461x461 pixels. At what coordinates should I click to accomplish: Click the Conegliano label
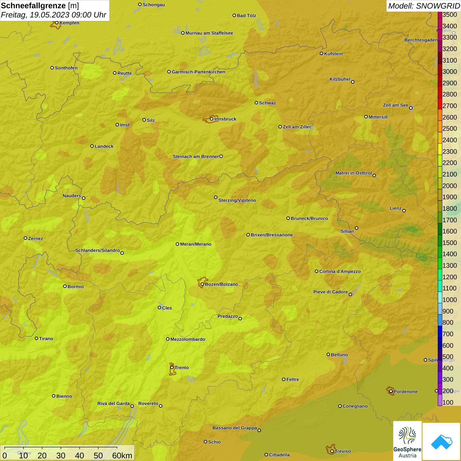coord(355,406)
